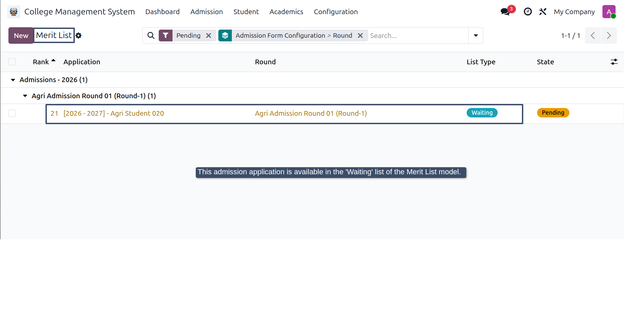Click the Merit List breadcrumb title
This screenshot has height=323, width=624.
pos(54,35)
